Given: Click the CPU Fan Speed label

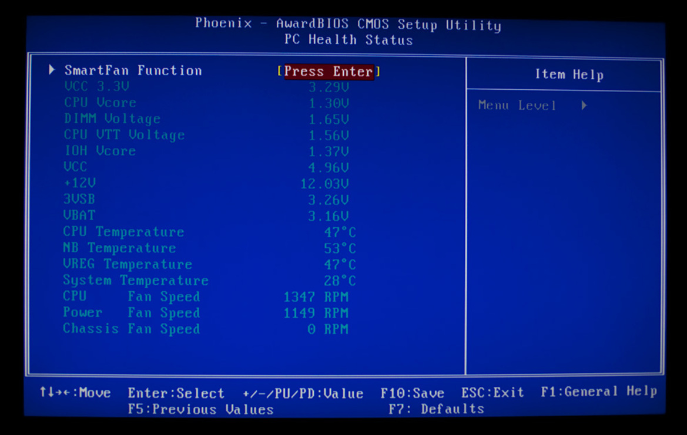Looking at the screenshot, I should tap(132, 296).
